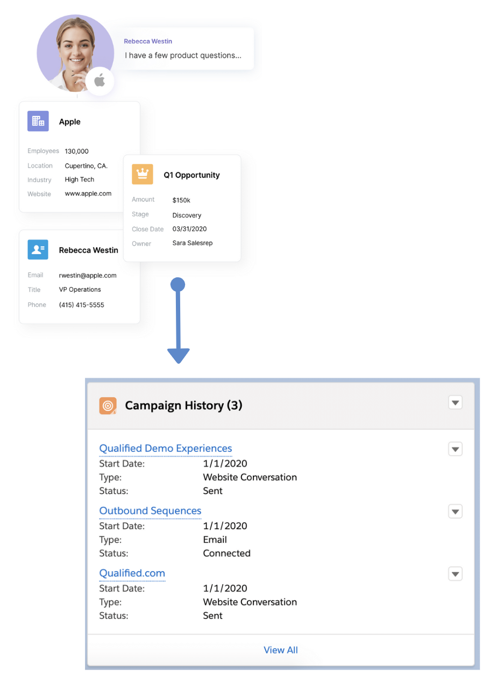Click the building icon on Apple card
The width and height of the screenshot is (497, 676).
pos(38,121)
